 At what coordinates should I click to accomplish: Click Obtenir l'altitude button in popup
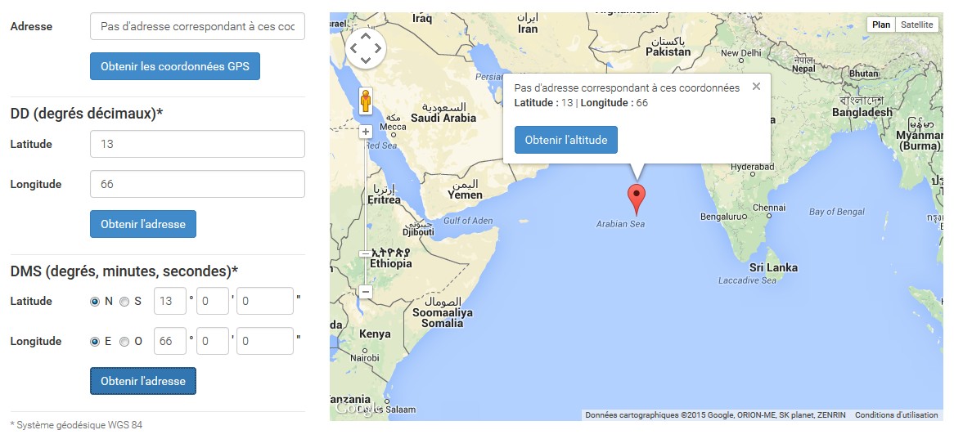[566, 140]
